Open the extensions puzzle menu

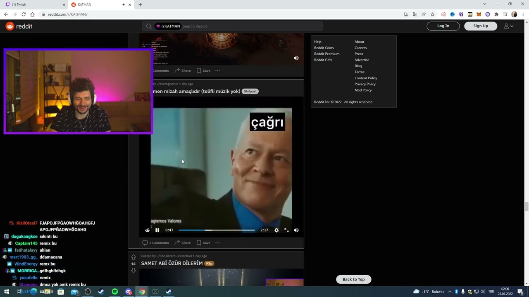pos(496,14)
